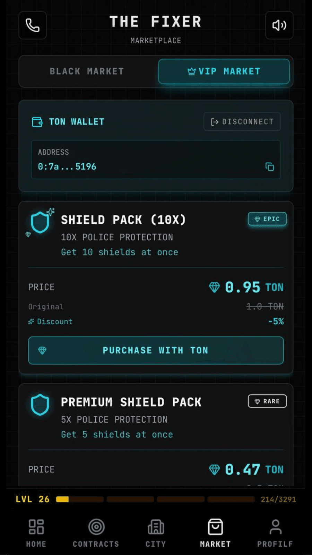Switch to the Black Market tab
Image resolution: width=312 pixels, height=555 pixels.
[87, 71]
